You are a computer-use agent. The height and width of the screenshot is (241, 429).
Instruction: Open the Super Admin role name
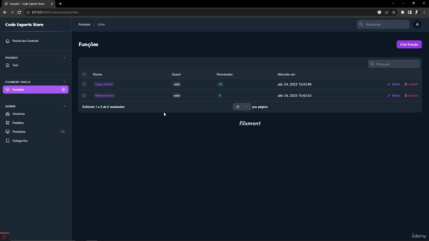tap(104, 84)
